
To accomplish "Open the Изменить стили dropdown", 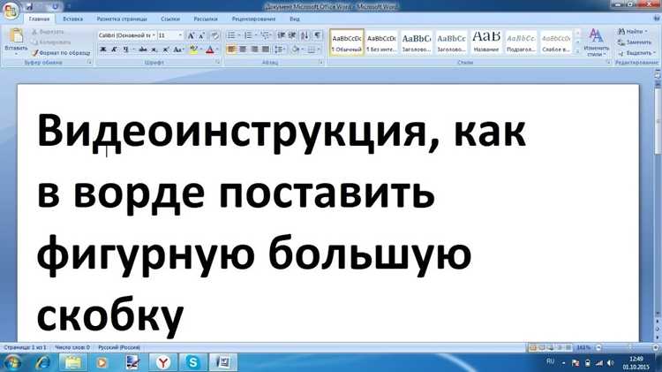I will (596, 42).
